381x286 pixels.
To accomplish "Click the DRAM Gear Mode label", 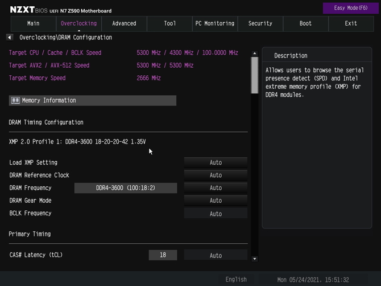I will coord(30,201).
